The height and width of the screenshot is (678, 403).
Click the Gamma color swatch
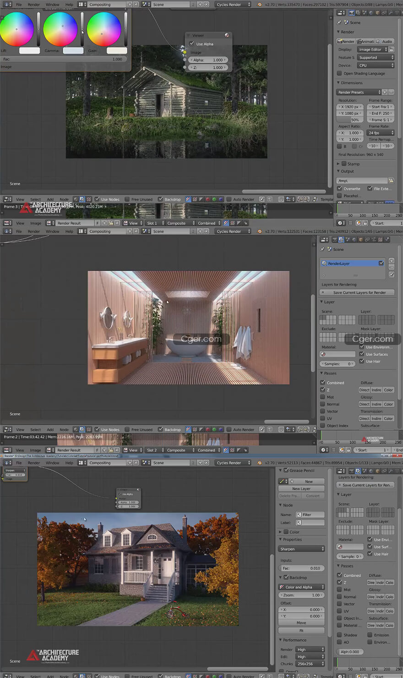tap(73, 50)
